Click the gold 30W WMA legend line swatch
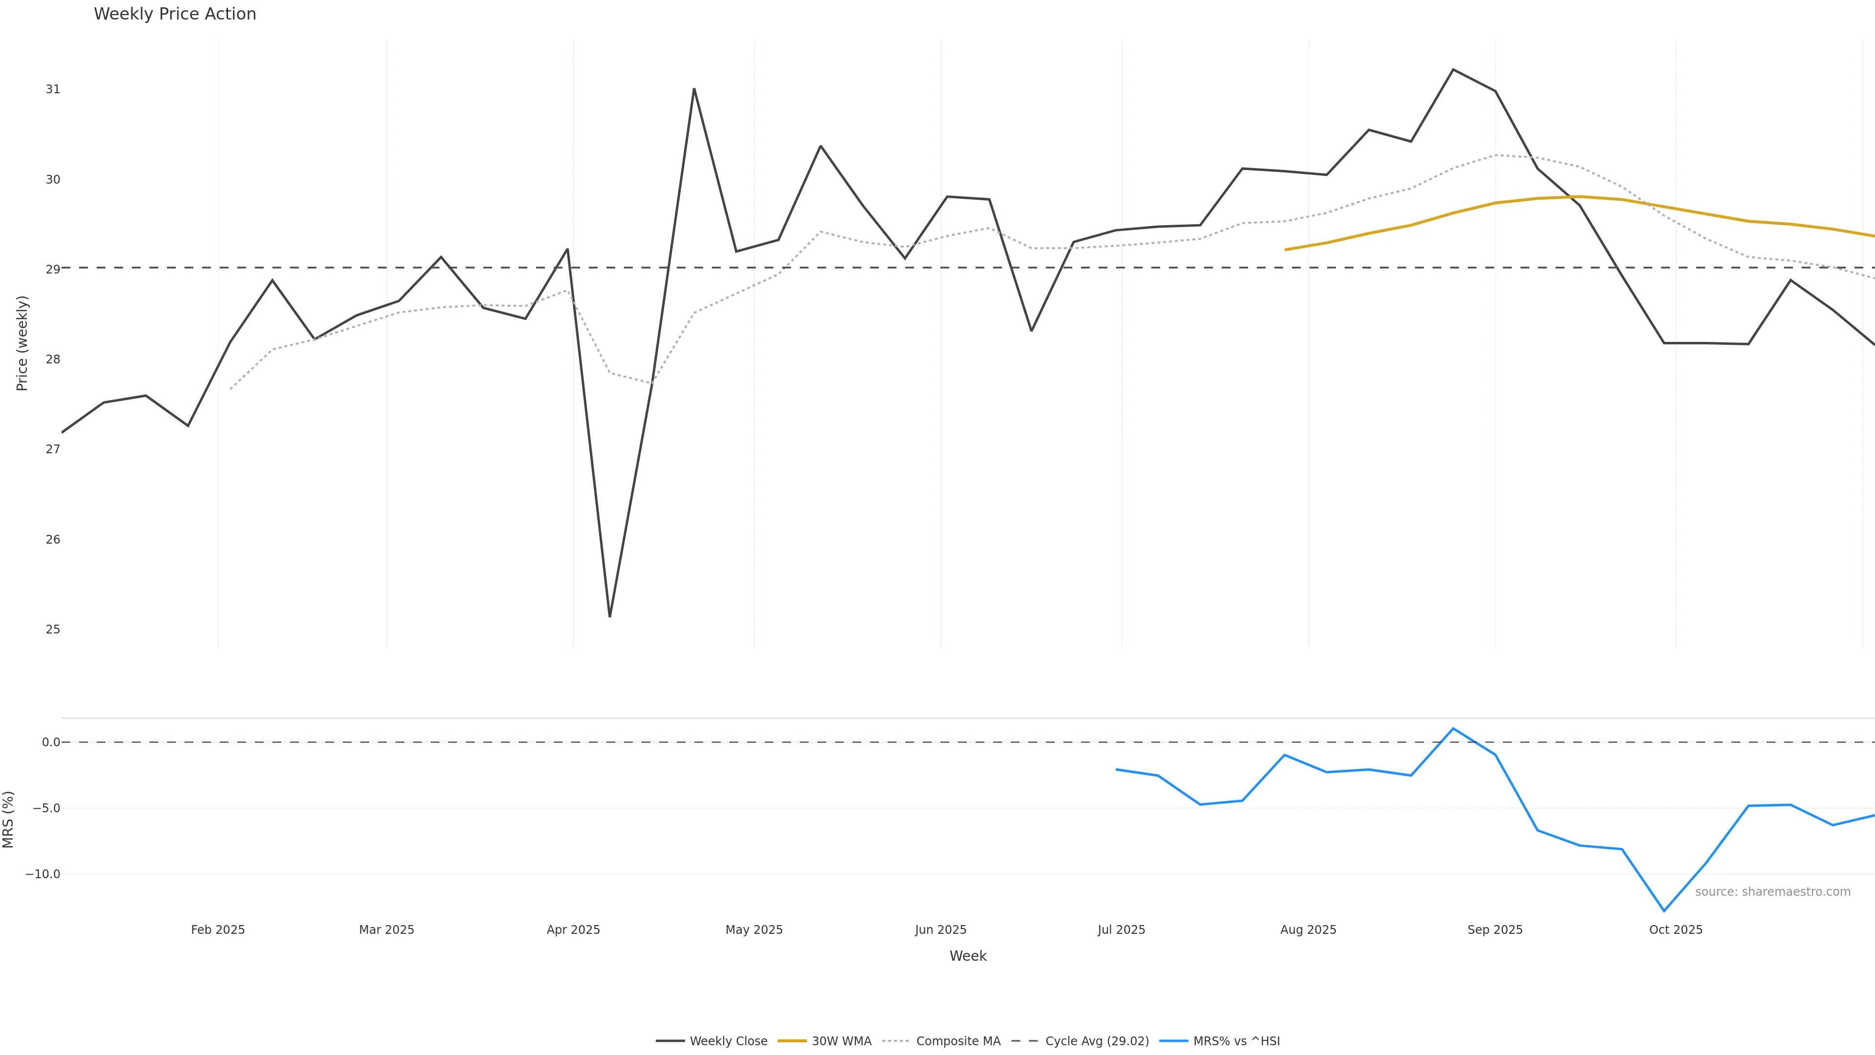The image size is (1875, 1055). pyautogui.click(x=792, y=1041)
